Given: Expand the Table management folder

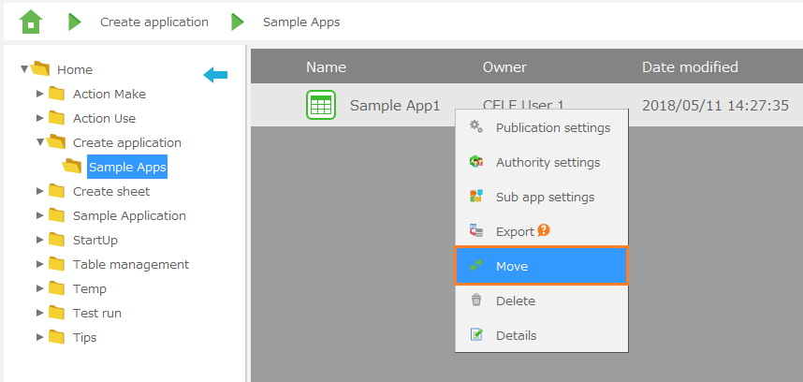Looking at the screenshot, I should pyautogui.click(x=40, y=264).
